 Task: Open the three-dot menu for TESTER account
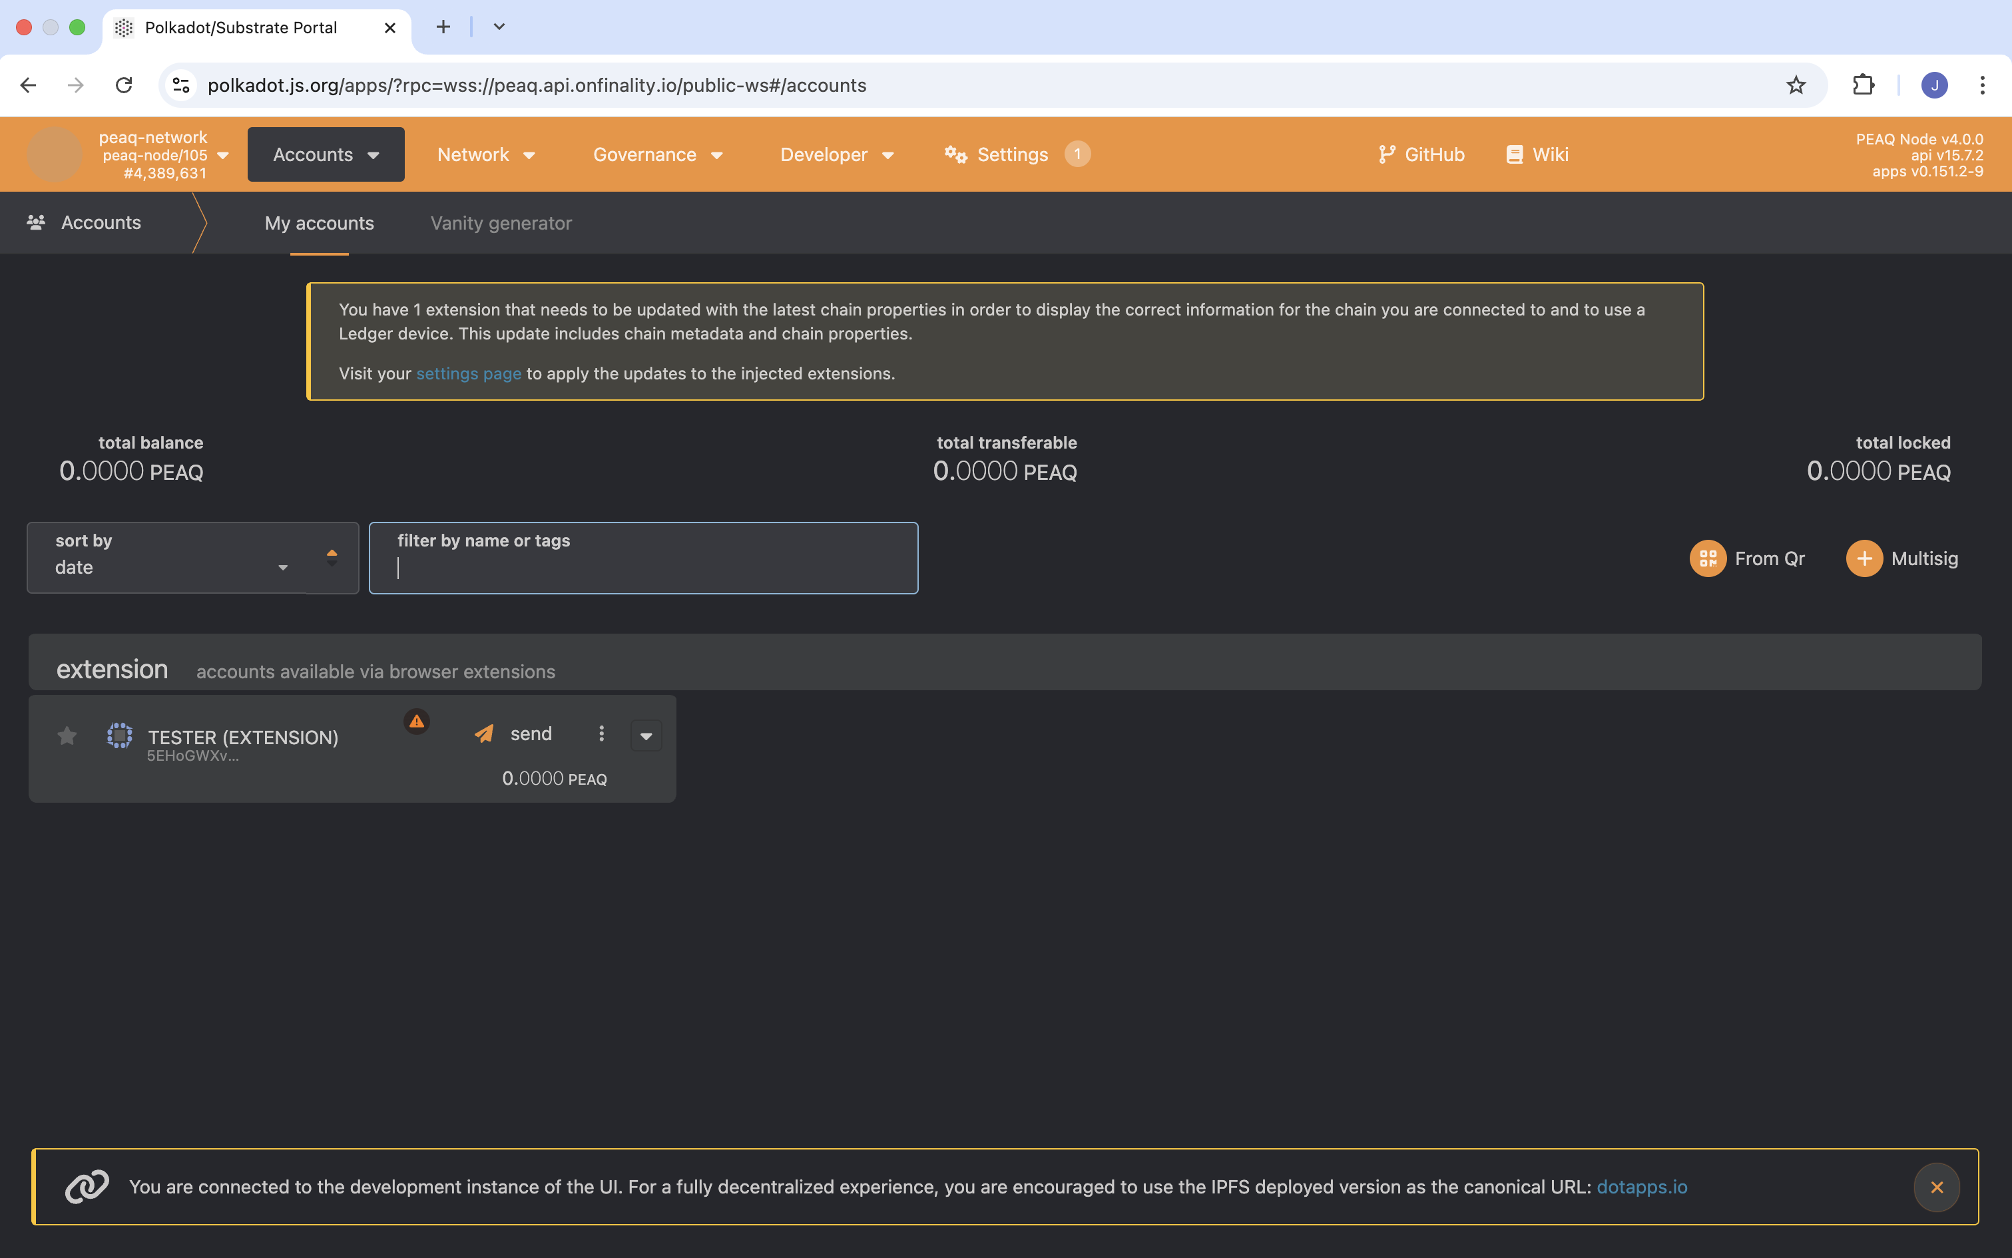[x=601, y=734]
